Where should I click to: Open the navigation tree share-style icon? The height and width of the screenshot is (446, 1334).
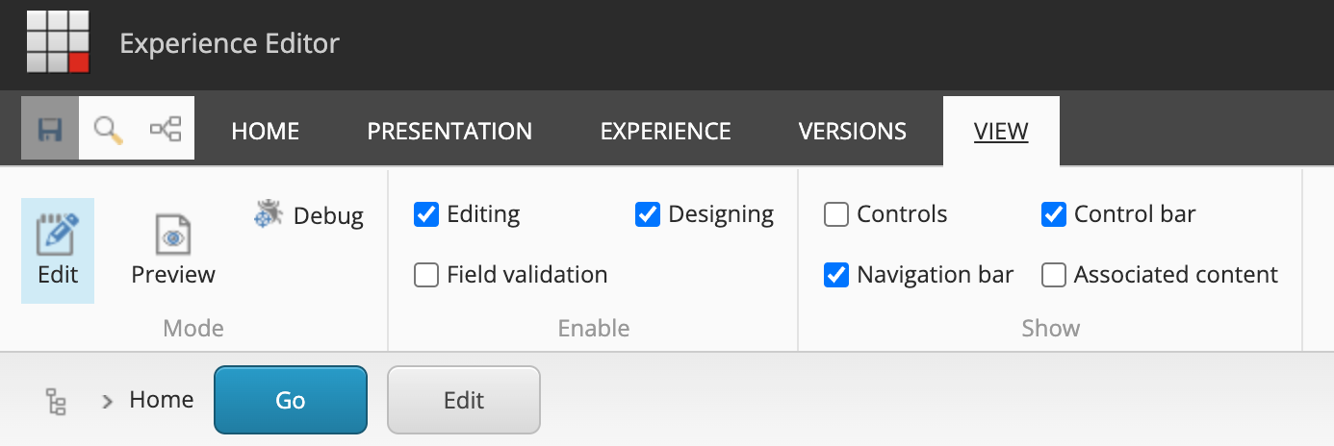click(x=166, y=128)
